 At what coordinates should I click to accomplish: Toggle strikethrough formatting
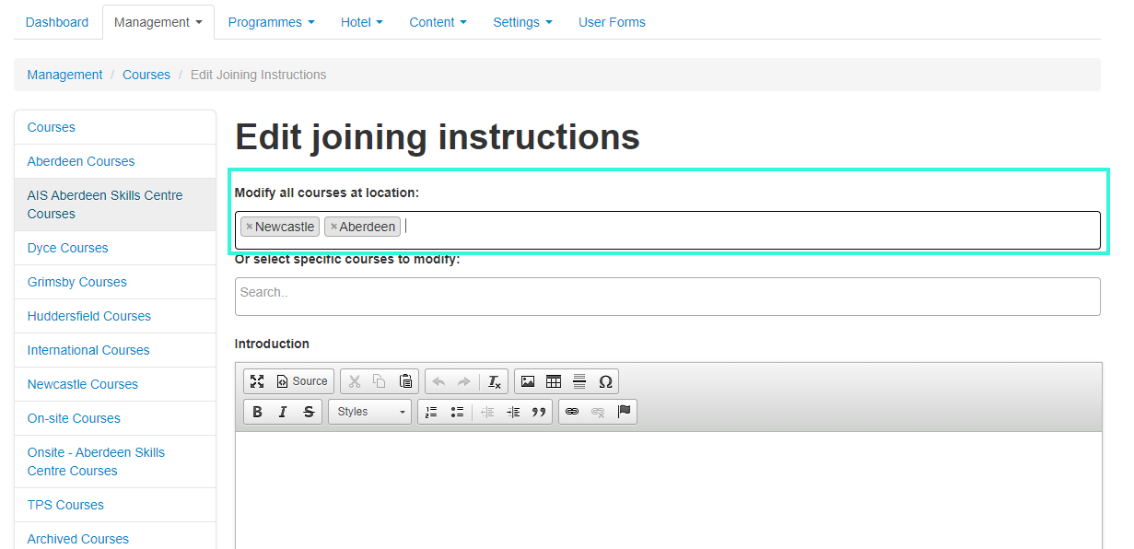click(x=309, y=412)
